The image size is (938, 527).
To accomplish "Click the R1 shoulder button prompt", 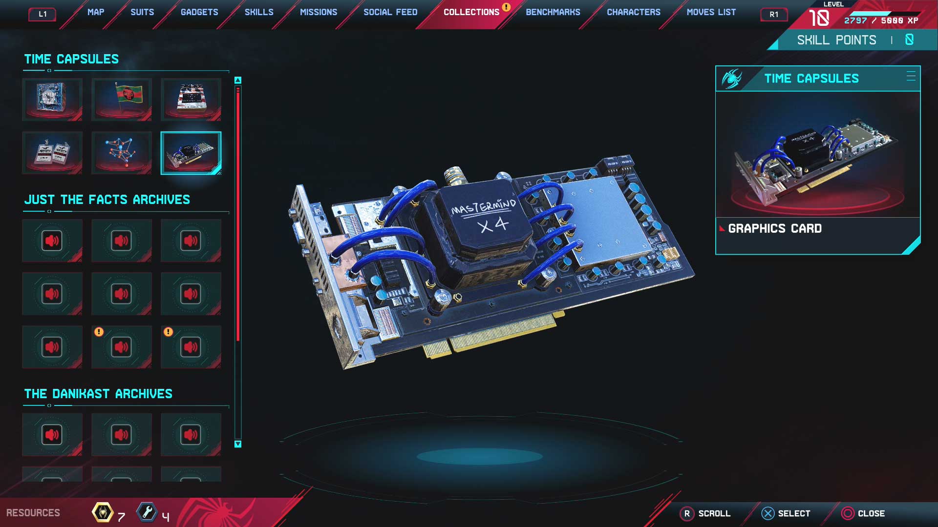I will pos(774,14).
